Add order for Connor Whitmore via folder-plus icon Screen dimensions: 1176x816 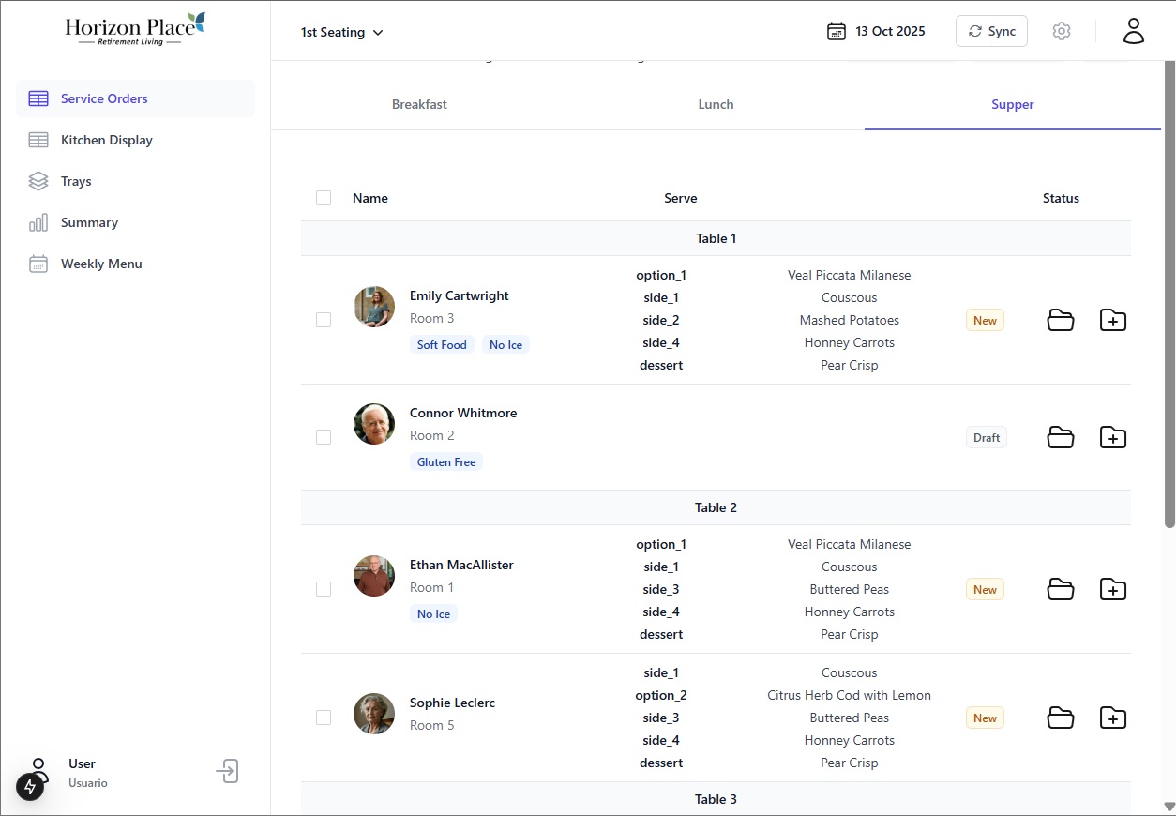point(1112,437)
